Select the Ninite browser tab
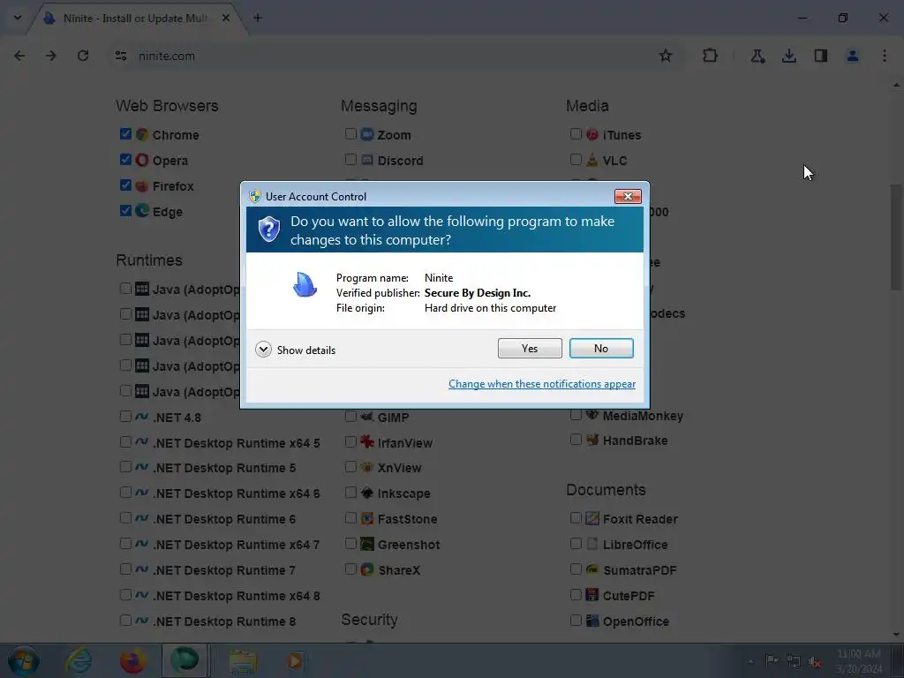This screenshot has height=678, width=904. coord(139,19)
